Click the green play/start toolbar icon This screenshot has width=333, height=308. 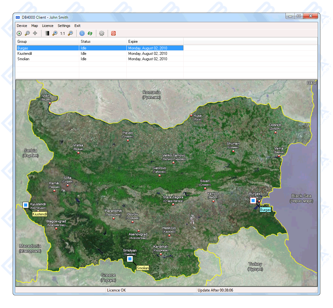[19, 33]
